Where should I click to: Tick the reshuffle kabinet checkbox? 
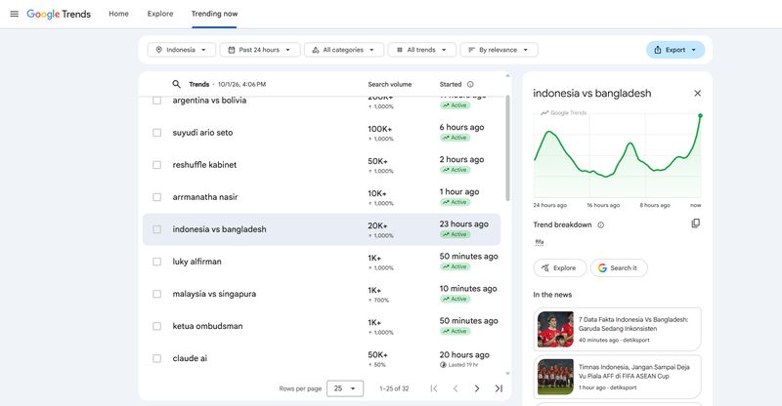(x=156, y=165)
